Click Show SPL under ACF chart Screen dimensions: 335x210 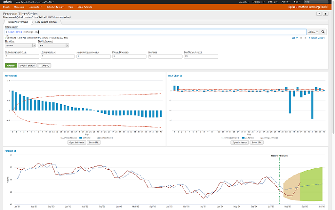point(93,142)
